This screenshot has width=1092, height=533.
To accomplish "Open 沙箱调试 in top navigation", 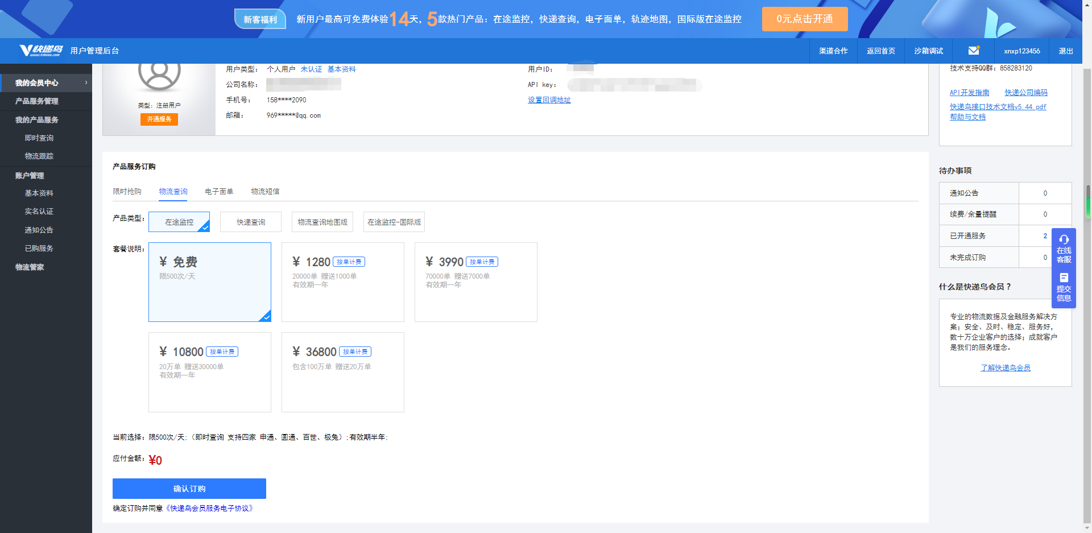I will (x=928, y=51).
